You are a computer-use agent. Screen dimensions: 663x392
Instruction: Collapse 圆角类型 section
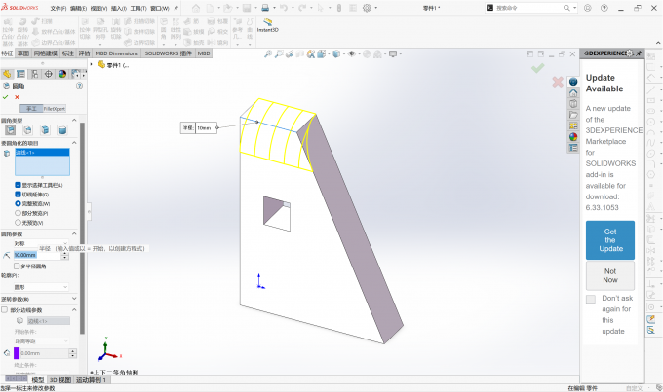(x=74, y=121)
